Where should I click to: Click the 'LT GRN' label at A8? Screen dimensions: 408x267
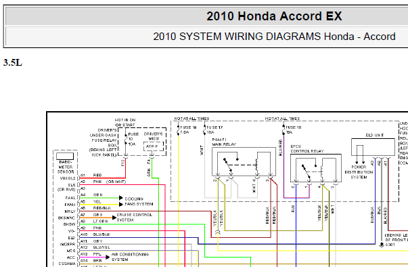[x=100, y=221]
